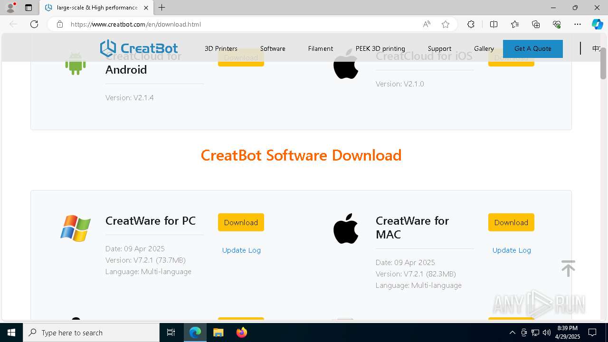This screenshot has height=342, width=608.
Task: Click the CreatBot logo in header
Action: (x=139, y=48)
